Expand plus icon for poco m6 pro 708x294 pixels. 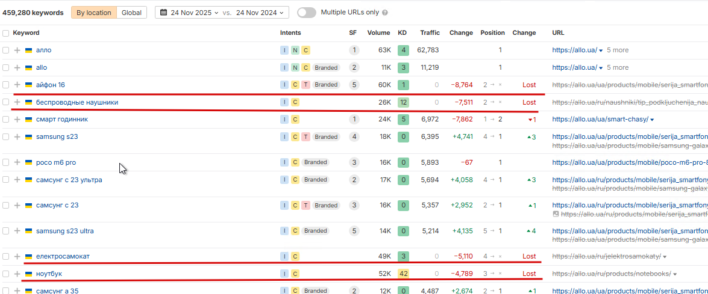(x=17, y=162)
